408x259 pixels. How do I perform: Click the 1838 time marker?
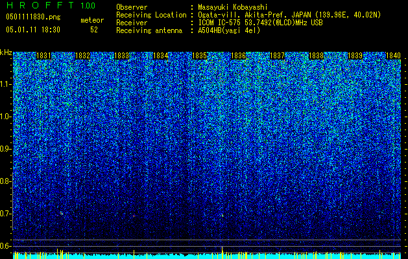pos(316,56)
